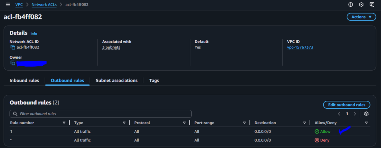Screen dimensions: 381x148
Task: Click the magnifier icon in filter box
Action: 15,114
